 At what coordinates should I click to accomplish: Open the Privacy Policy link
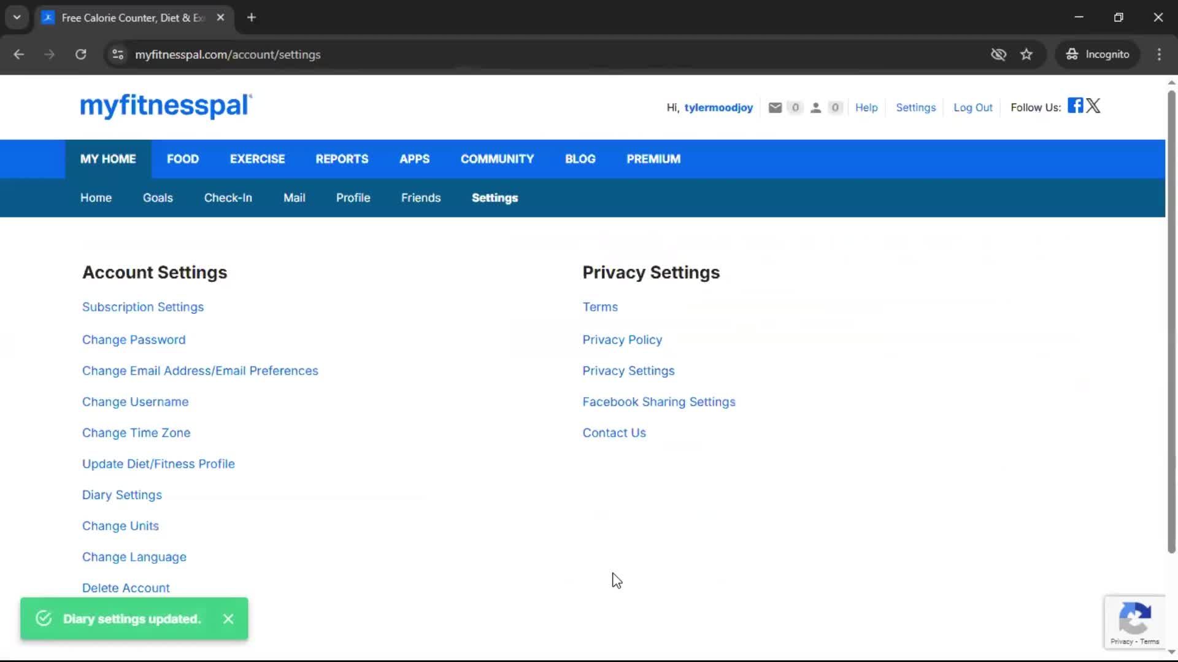(622, 340)
